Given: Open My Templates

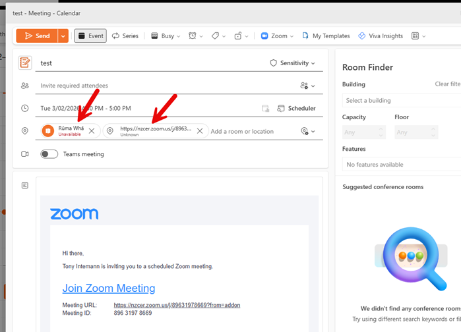Looking at the screenshot, I should pos(326,36).
